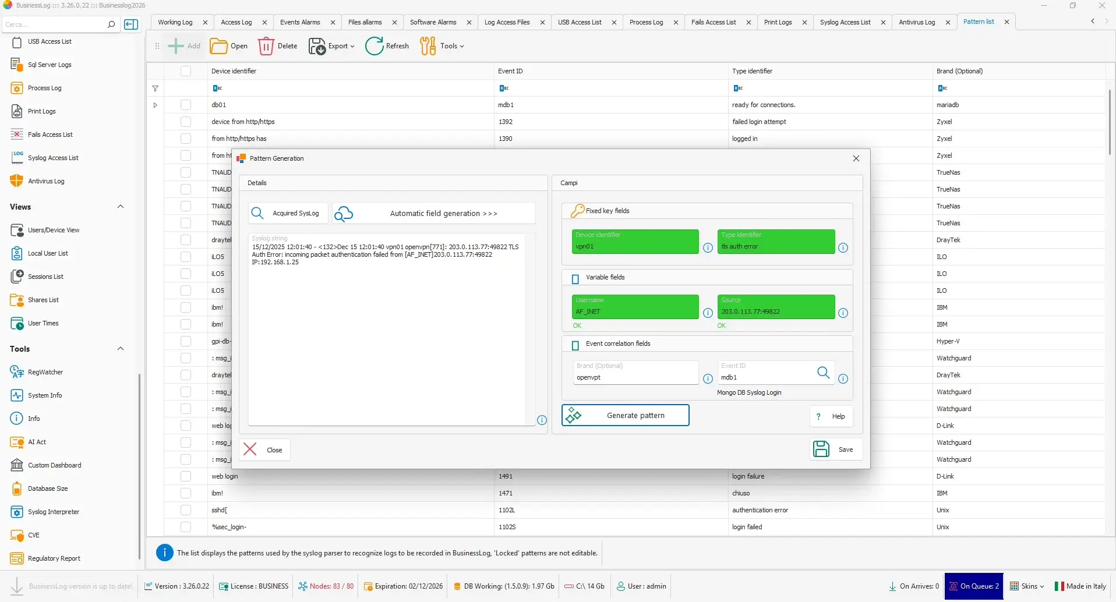Open USB Access List sidebar icon
Image resolution: width=1116 pixels, height=602 pixels.
pyautogui.click(x=17, y=42)
